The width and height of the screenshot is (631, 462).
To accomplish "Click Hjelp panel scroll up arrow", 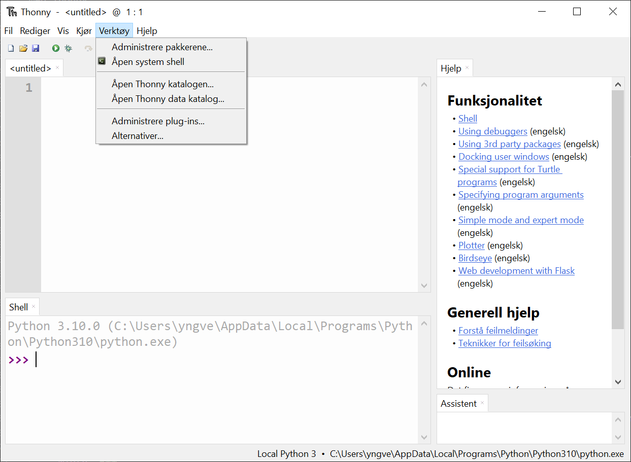I will pyautogui.click(x=618, y=85).
